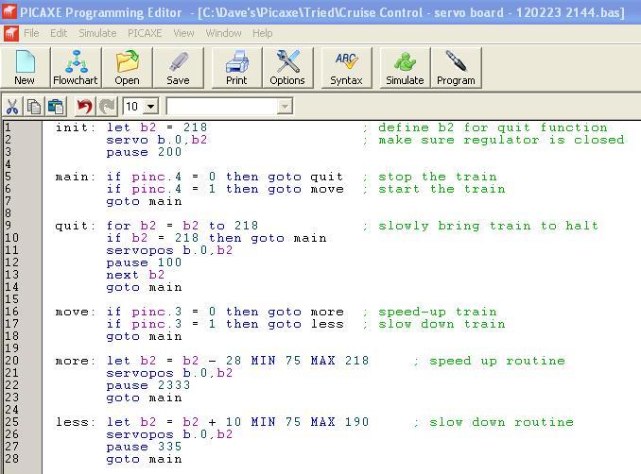
Task: Open the Edit menu
Action: point(59,33)
